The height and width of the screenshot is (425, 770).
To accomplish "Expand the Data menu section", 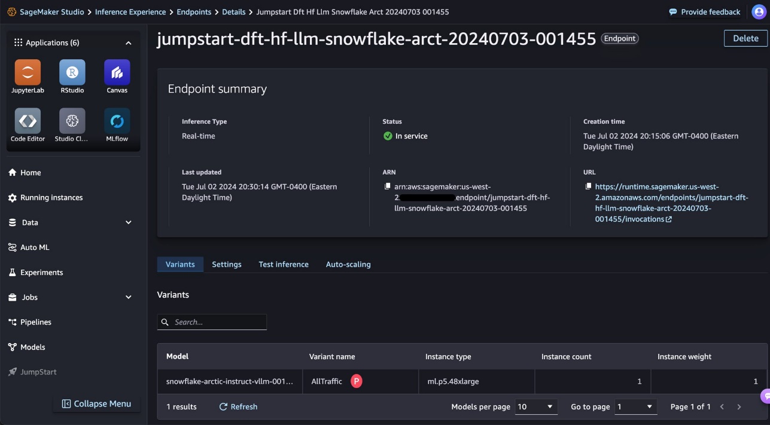I will coord(128,222).
